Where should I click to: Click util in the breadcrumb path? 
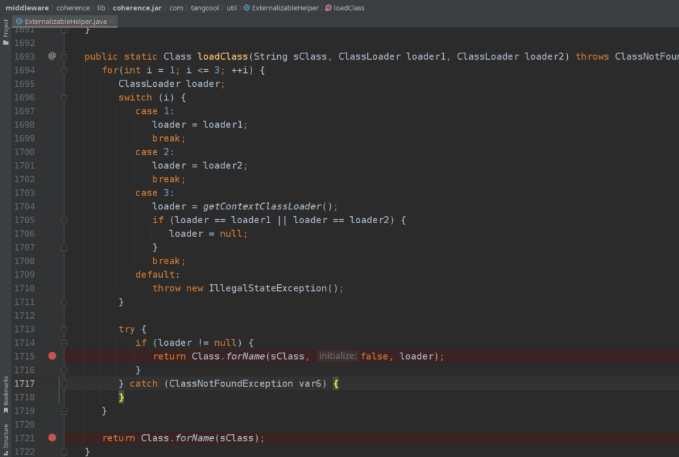pyautogui.click(x=231, y=8)
